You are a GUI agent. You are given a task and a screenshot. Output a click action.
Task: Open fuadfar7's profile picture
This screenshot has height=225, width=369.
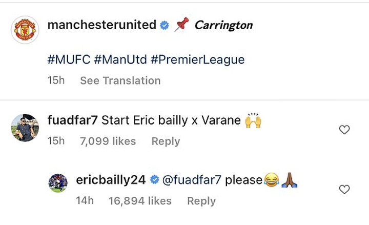pos(25,128)
